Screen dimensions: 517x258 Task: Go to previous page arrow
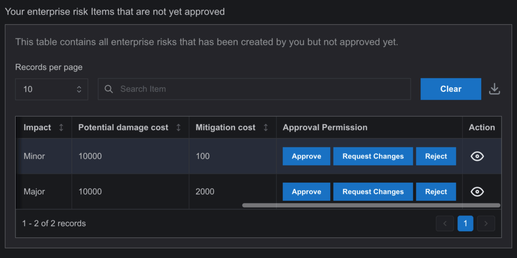(445, 224)
